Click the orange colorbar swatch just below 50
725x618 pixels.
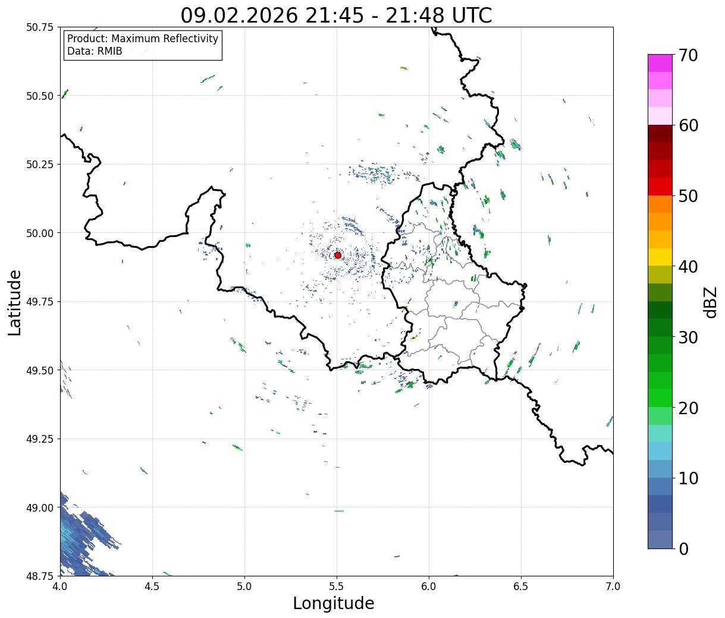pos(660,204)
